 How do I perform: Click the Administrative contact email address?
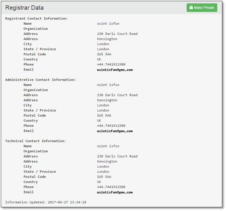coord(115,131)
